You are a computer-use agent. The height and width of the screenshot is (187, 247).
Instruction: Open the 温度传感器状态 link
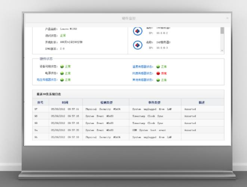(x=143, y=67)
